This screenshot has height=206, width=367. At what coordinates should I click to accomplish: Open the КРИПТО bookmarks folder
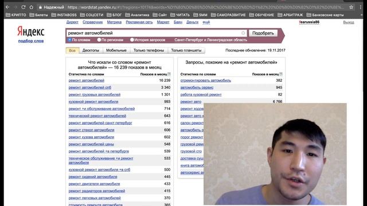coord(16,15)
